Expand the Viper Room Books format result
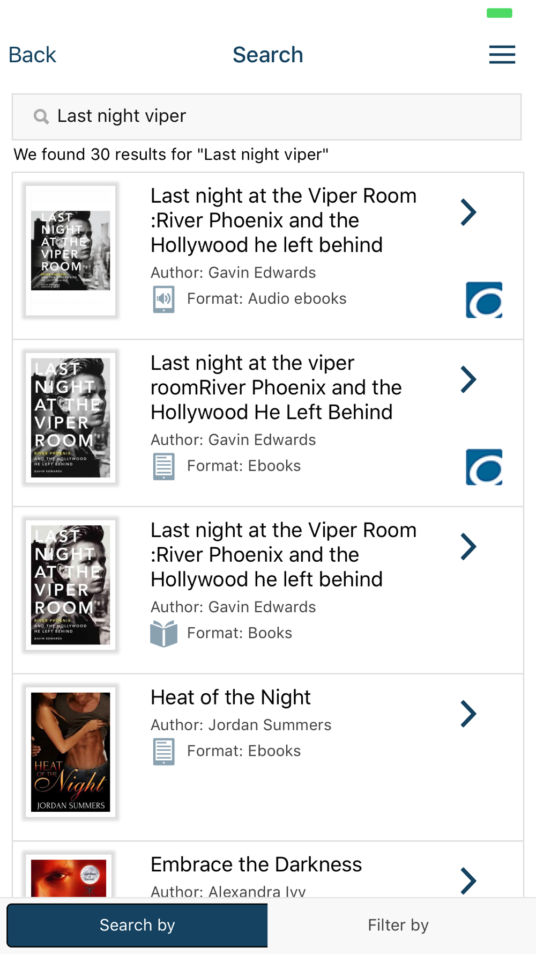 pyautogui.click(x=468, y=547)
